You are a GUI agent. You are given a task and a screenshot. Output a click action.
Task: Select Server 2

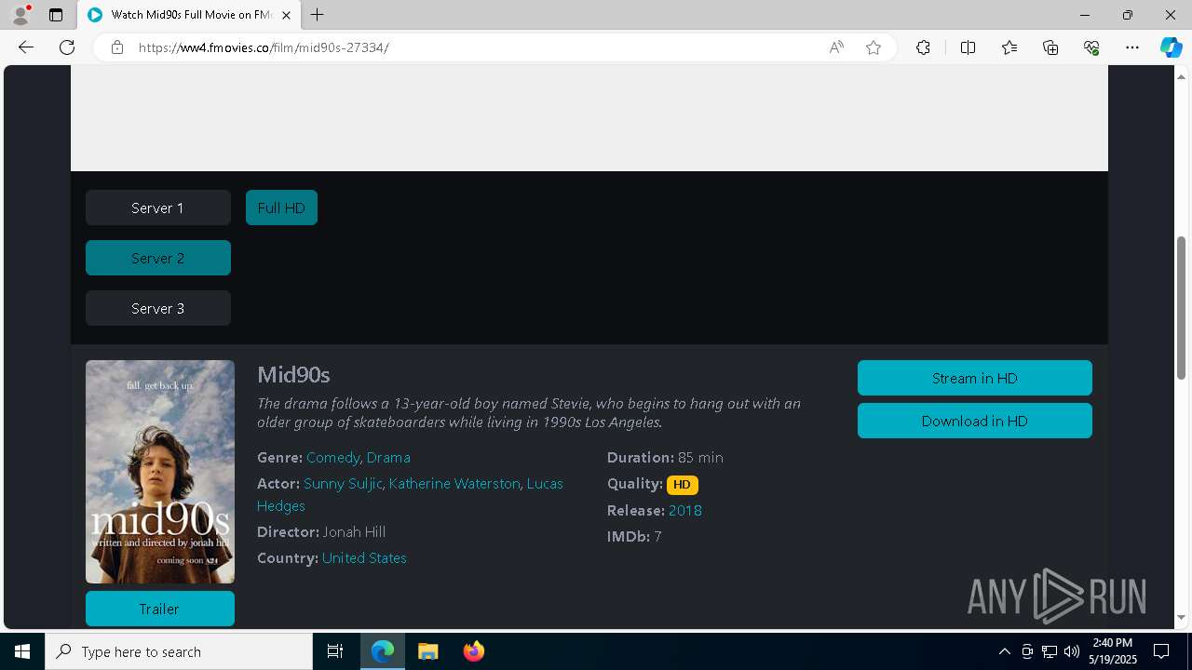158,258
